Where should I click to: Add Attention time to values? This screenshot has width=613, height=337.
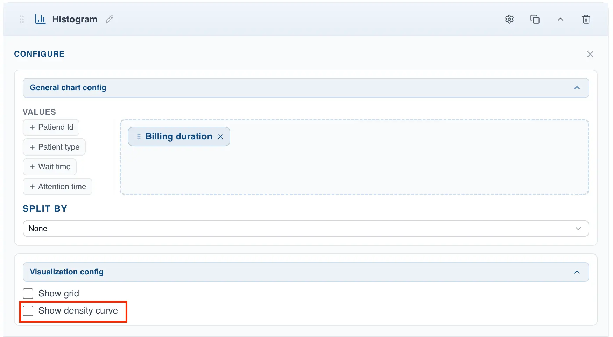(x=57, y=187)
